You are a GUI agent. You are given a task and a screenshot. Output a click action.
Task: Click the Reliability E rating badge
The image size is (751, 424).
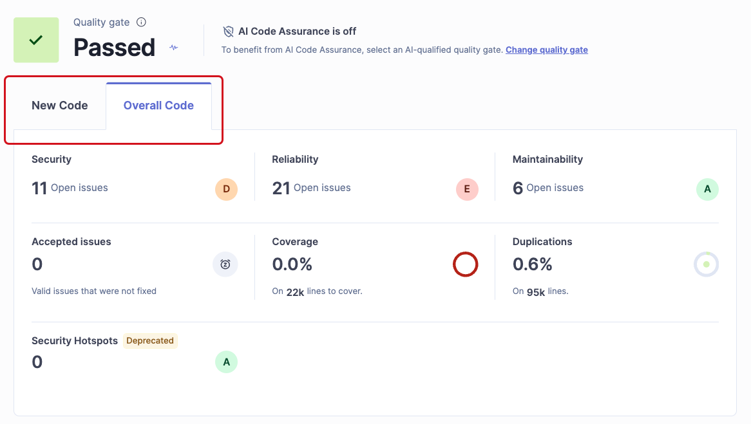(x=467, y=189)
